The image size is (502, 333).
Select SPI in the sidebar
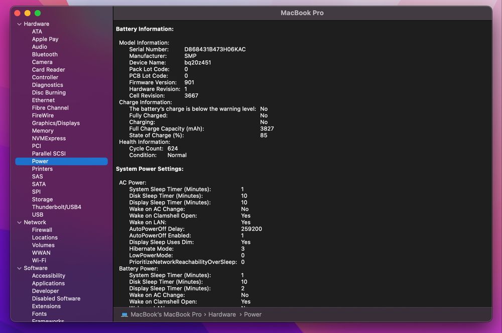pos(36,192)
